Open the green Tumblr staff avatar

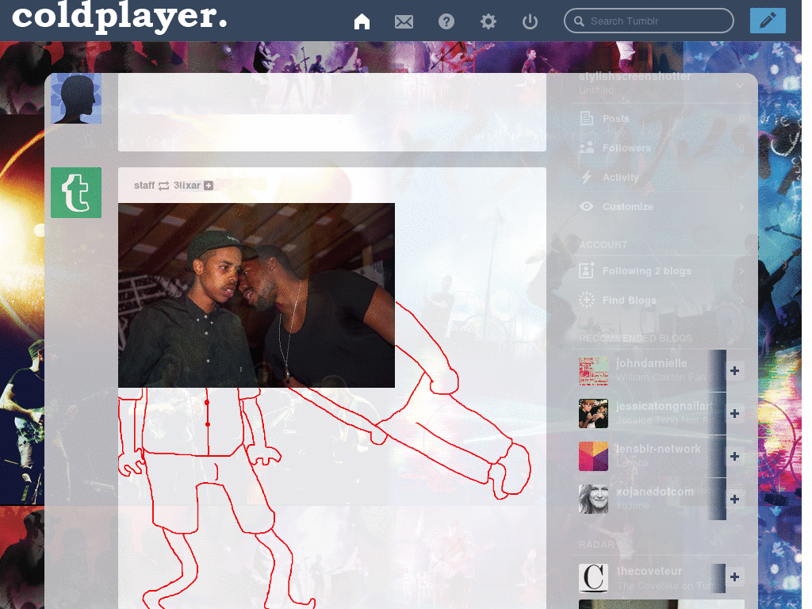76,192
